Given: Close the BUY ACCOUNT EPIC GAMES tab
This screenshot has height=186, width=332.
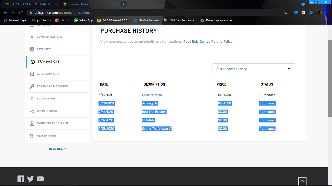Looking at the screenshot, I should click(56, 4).
